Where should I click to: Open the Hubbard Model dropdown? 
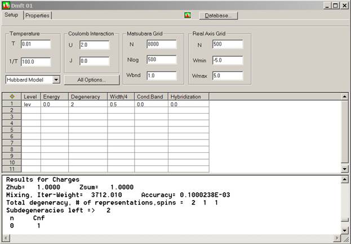55,80
